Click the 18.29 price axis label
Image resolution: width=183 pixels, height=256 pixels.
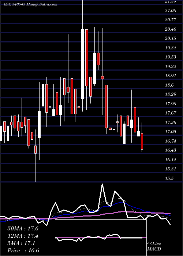click(x=171, y=94)
